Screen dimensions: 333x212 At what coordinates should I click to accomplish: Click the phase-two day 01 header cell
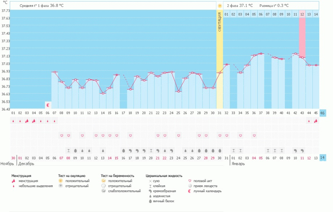(x=226, y=14)
